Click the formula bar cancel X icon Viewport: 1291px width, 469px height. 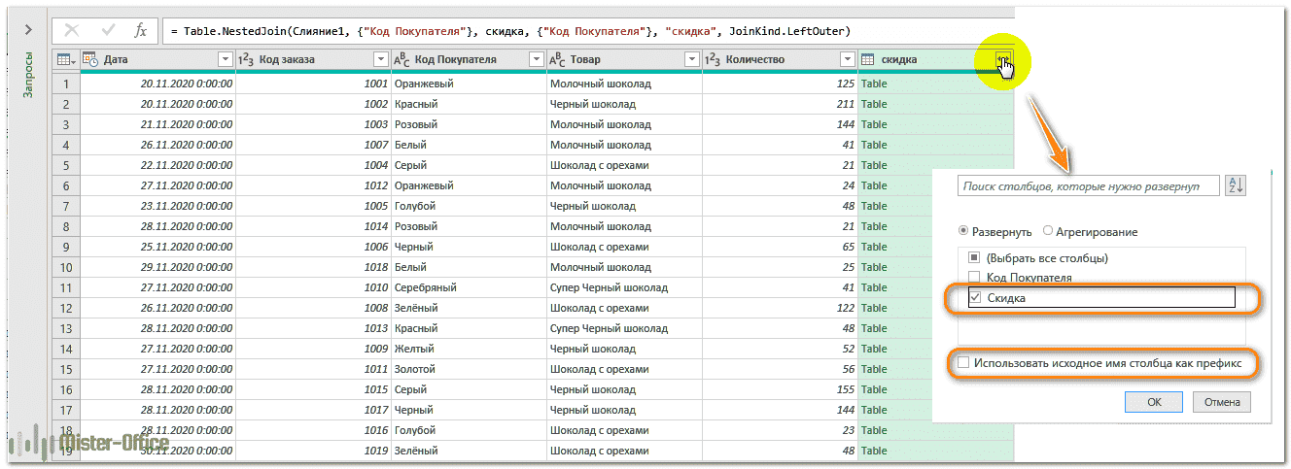point(71,31)
